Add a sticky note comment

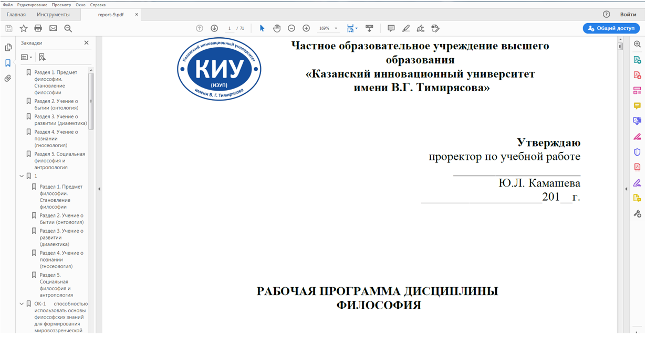pos(391,28)
